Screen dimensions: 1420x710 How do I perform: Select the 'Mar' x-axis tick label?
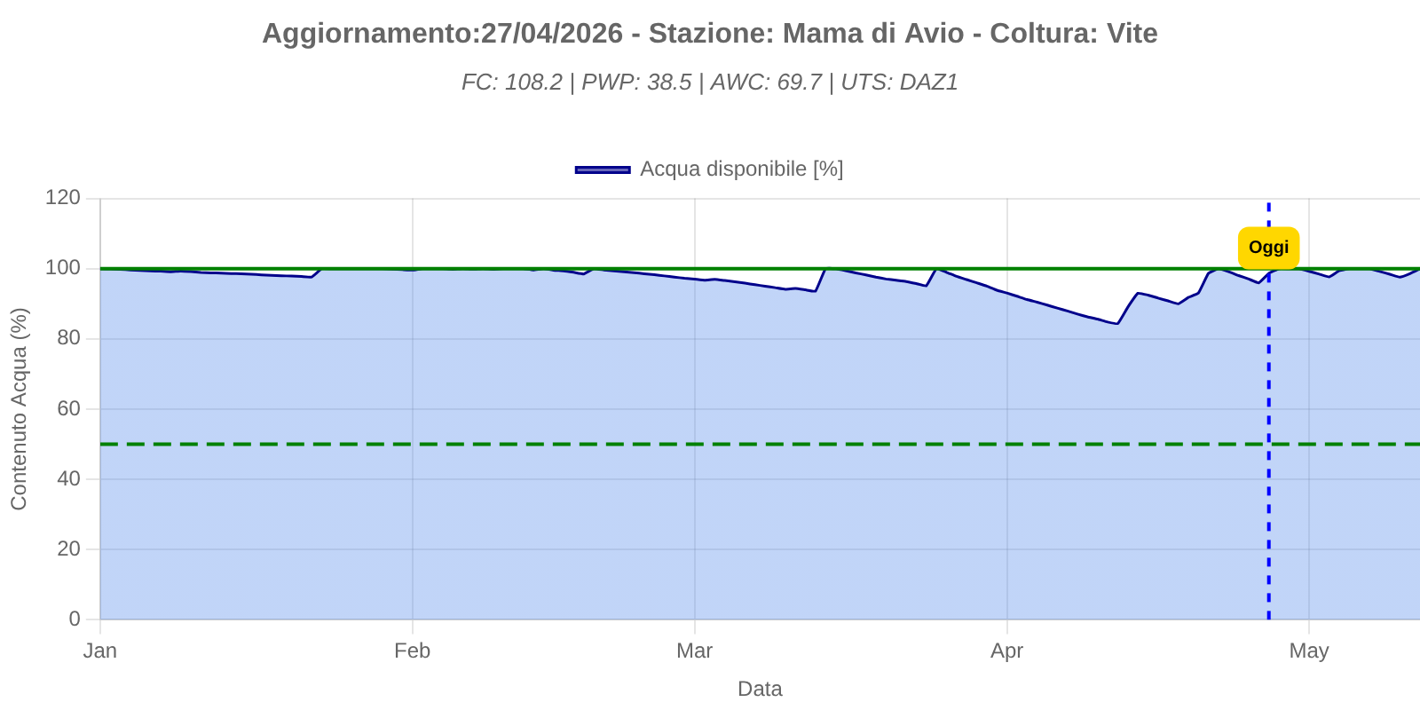pyautogui.click(x=694, y=651)
